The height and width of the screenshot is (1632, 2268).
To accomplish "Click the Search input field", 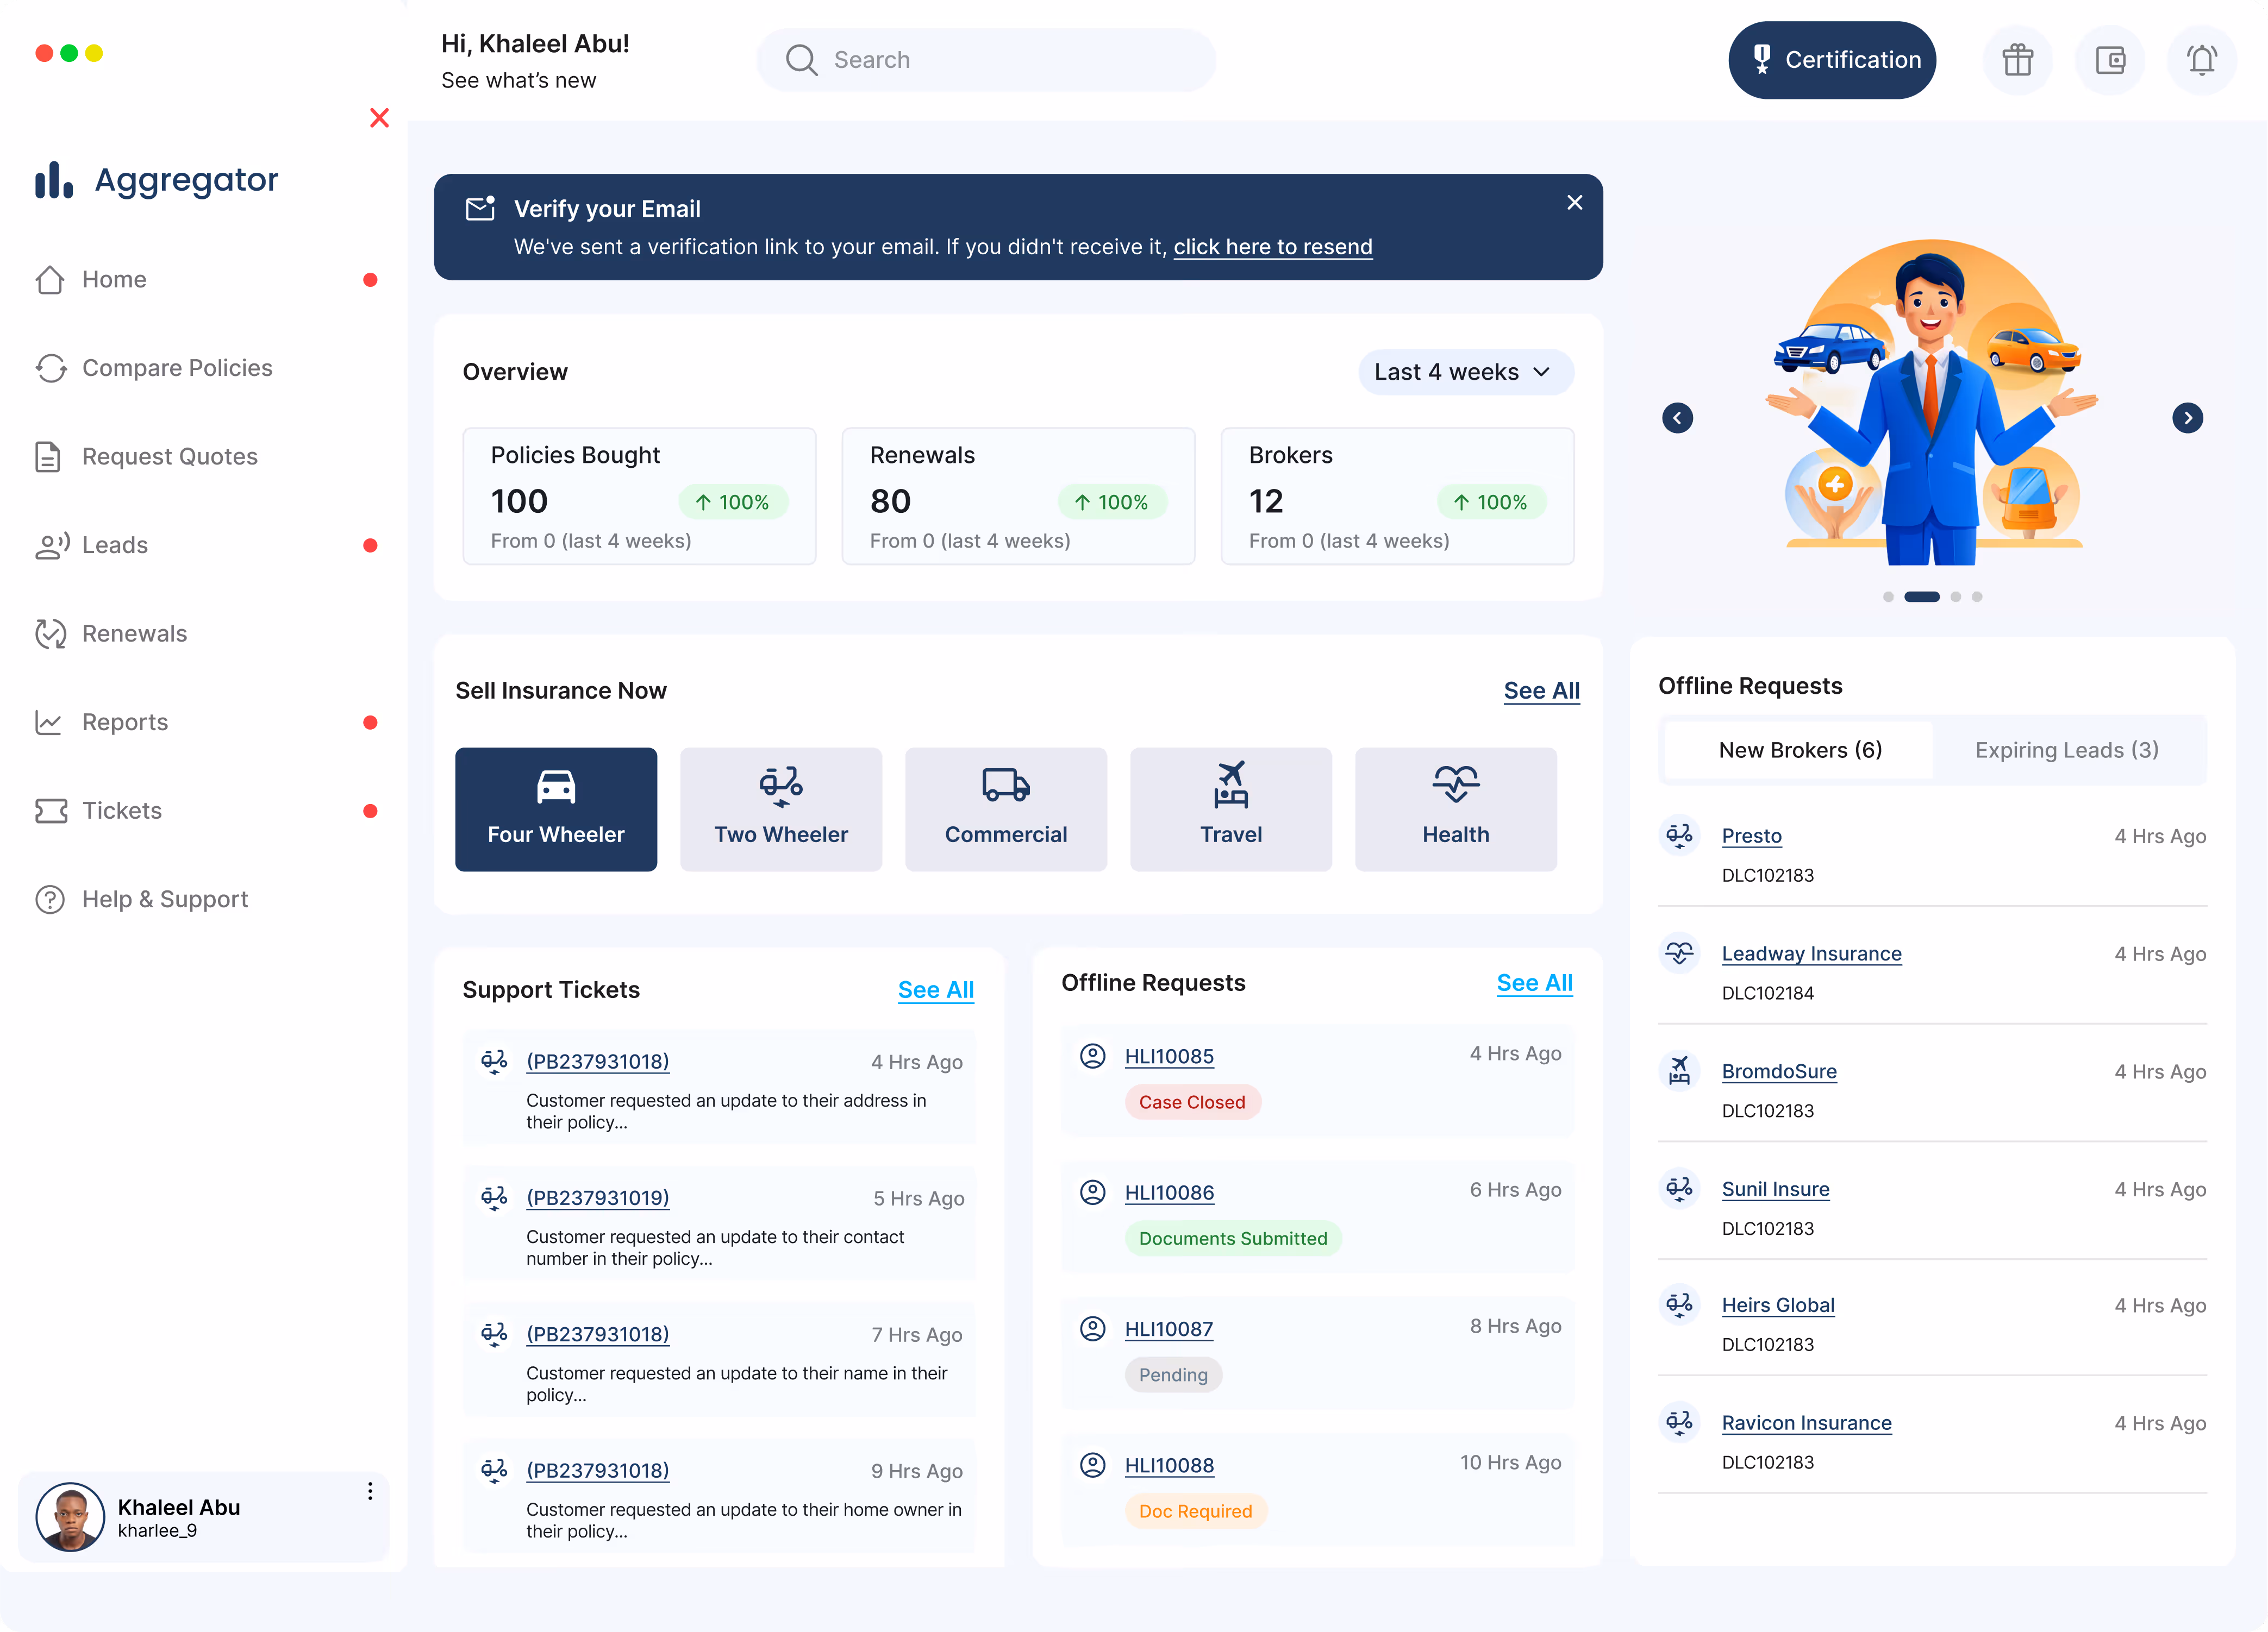I will pos(986,60).
